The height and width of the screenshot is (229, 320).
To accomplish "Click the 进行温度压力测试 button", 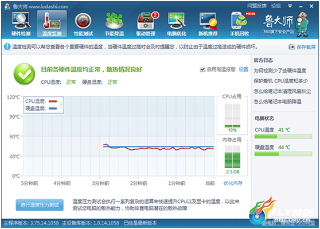I will (40, 205).
